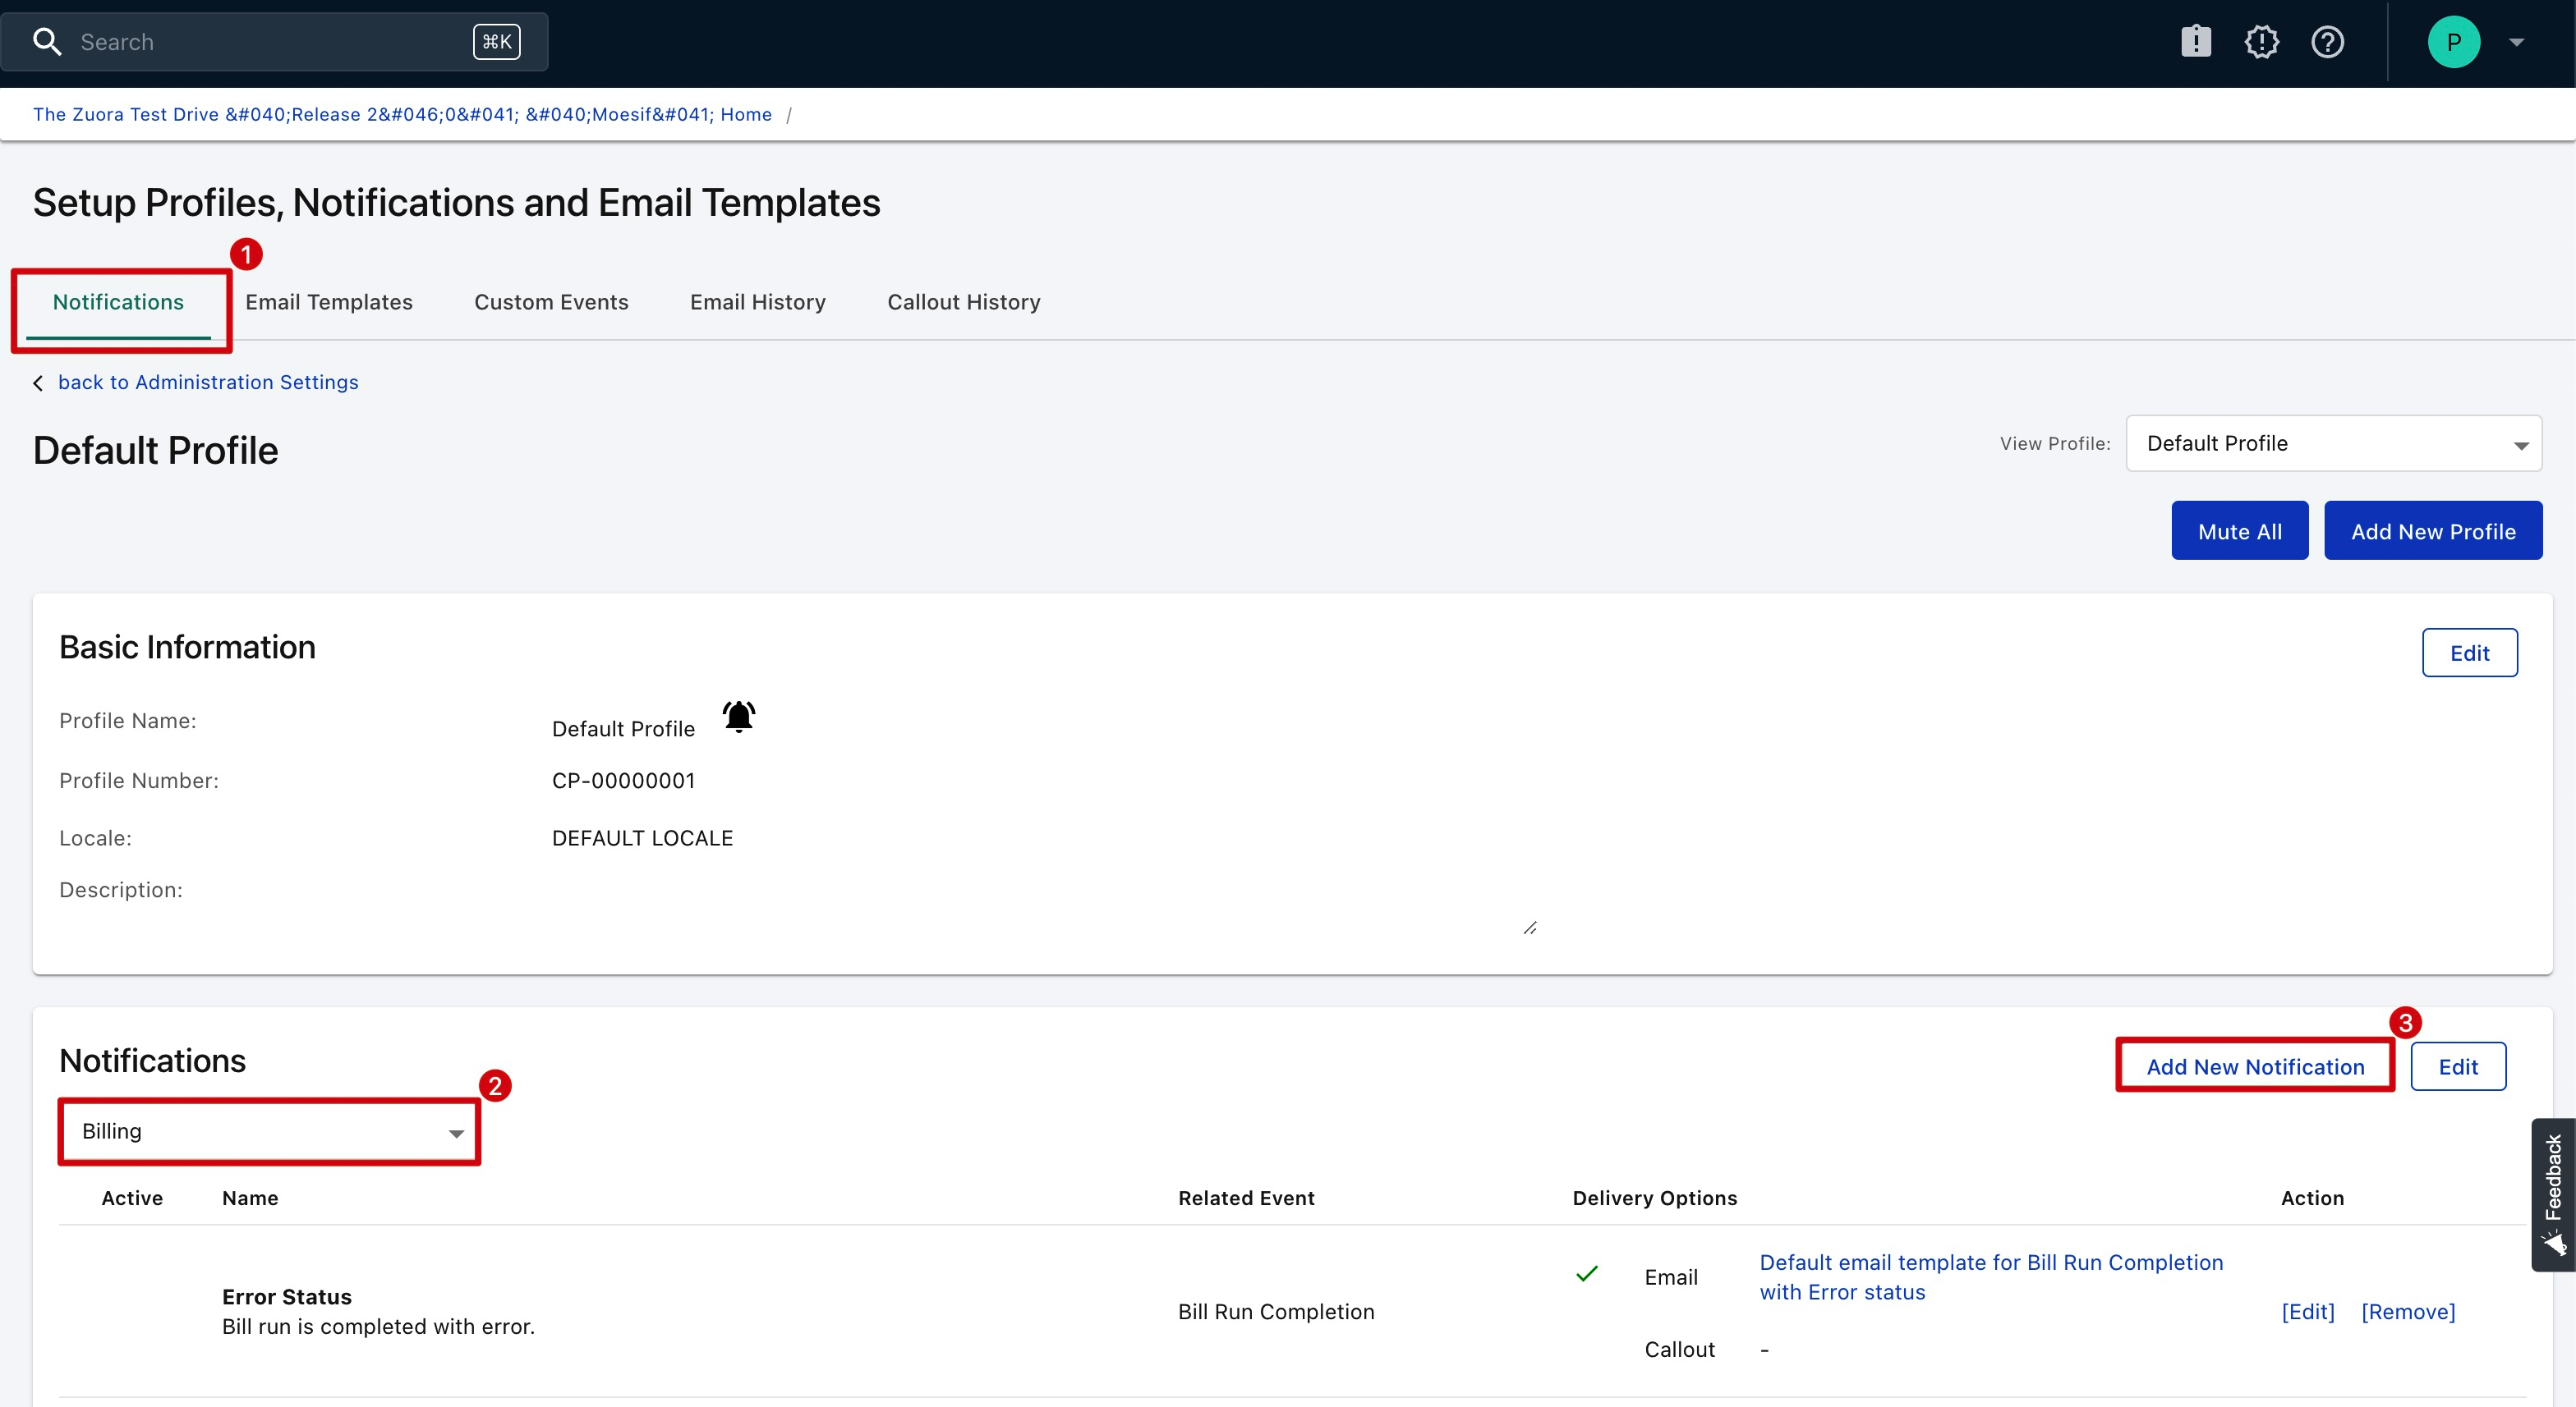Go to the Callout History tab
Screen dimensions: 2576x1407
tap(963, 302)
